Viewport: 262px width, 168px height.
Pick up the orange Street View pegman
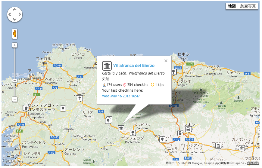tap(15, 34)
